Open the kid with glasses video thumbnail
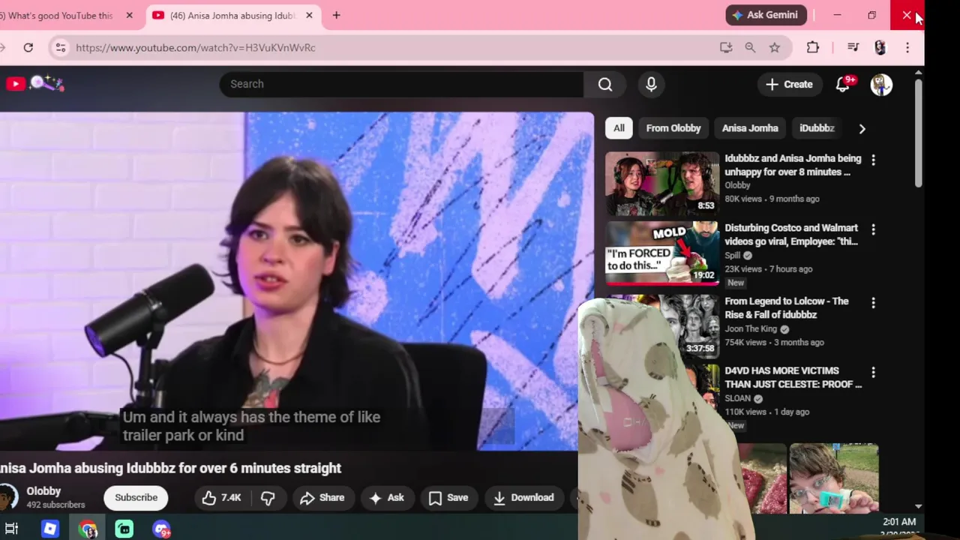The height and width of the screenshot is (540, 960). [834, 478]
